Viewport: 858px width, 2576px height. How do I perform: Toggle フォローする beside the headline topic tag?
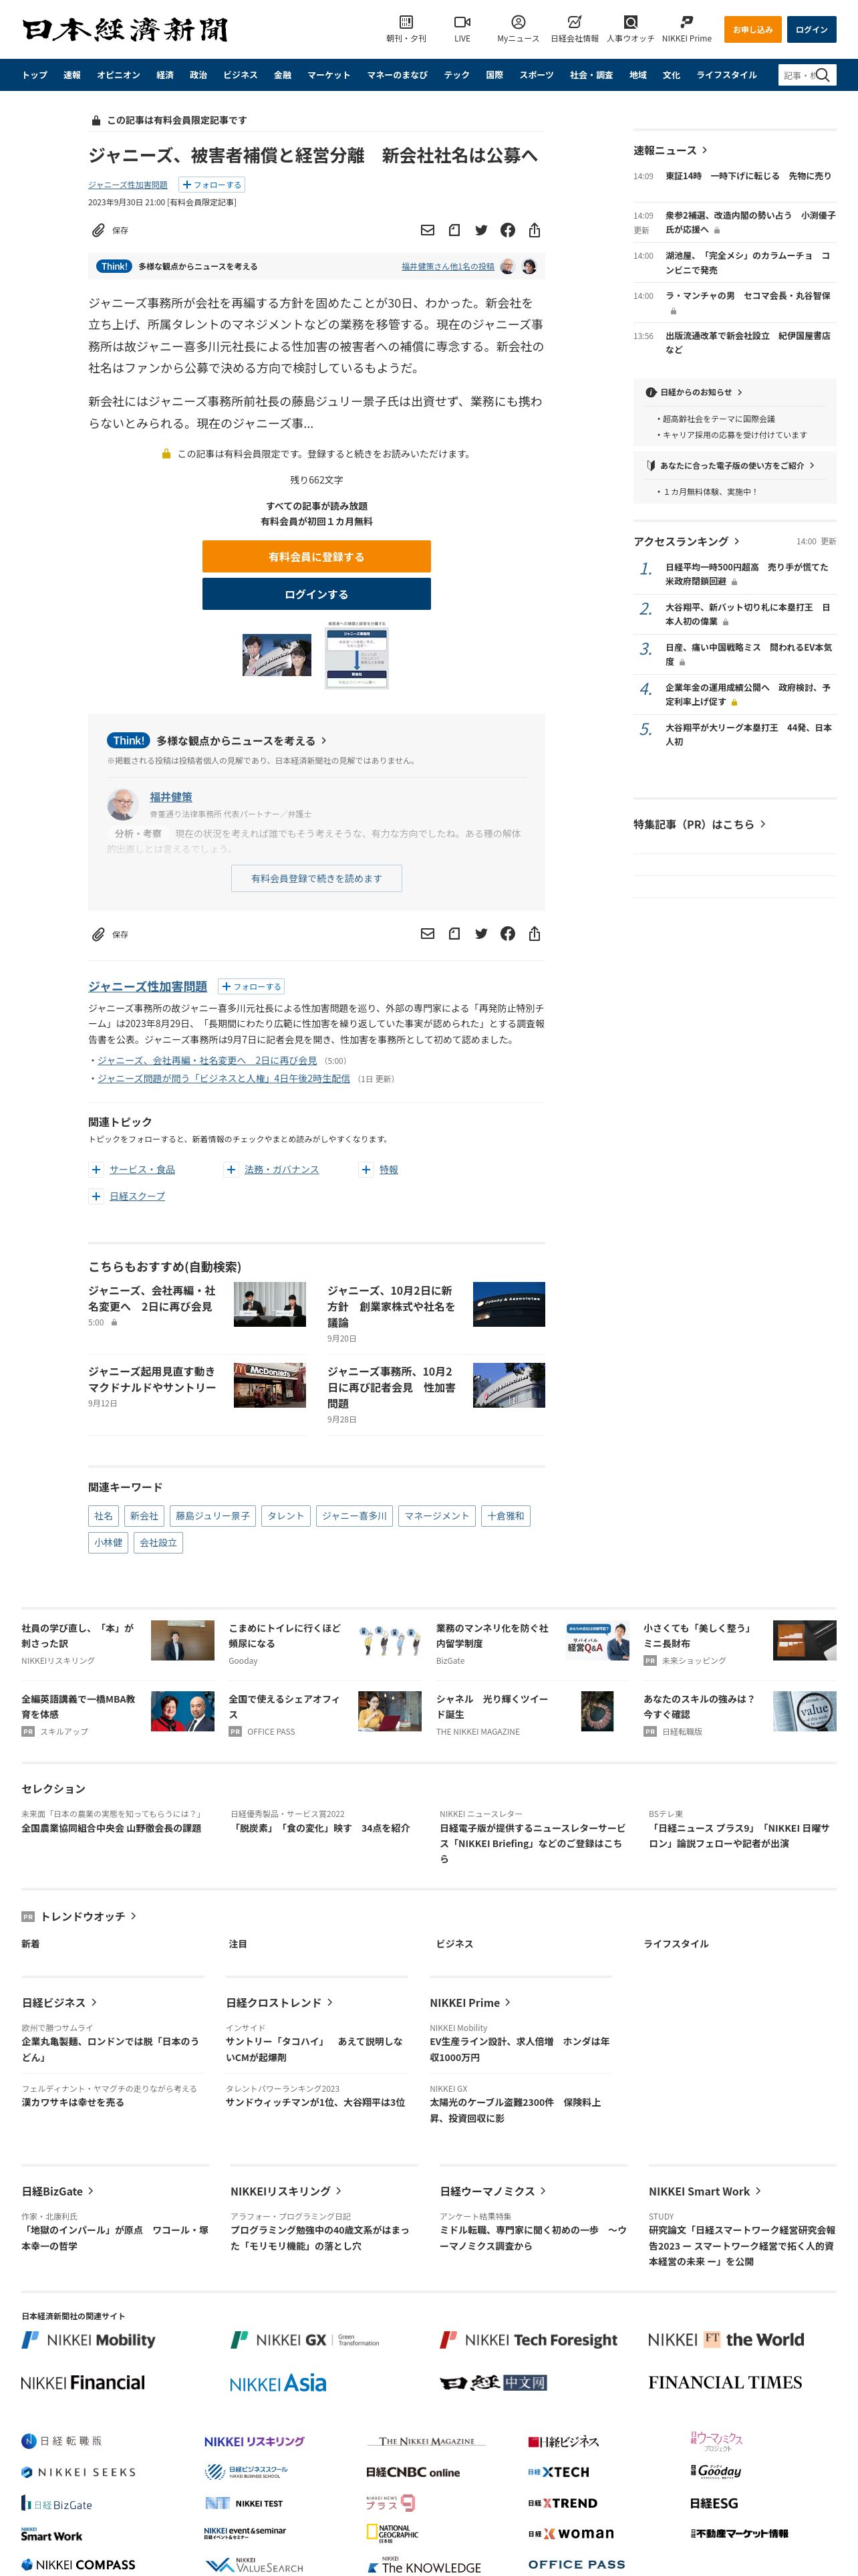click(212, 185)
